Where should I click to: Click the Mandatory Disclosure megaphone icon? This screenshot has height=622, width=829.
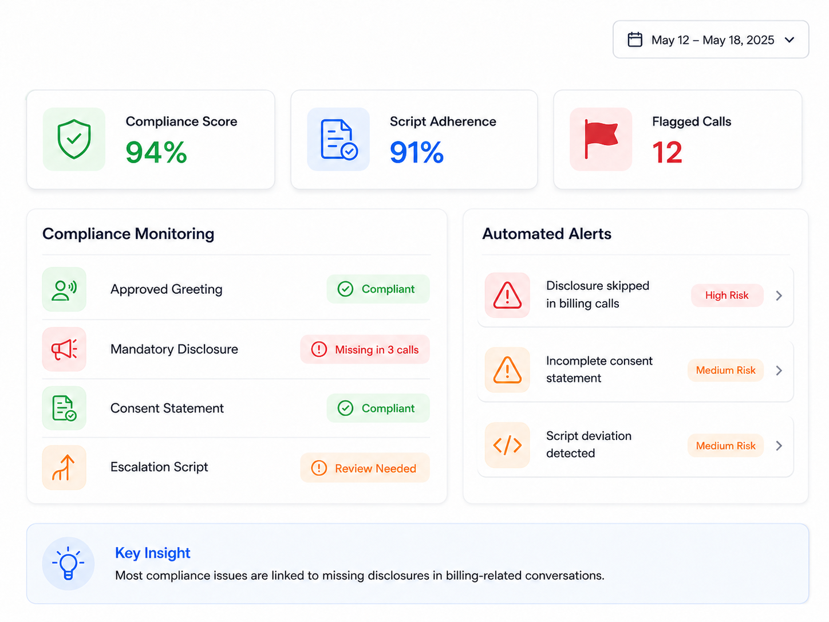[64, 349]
